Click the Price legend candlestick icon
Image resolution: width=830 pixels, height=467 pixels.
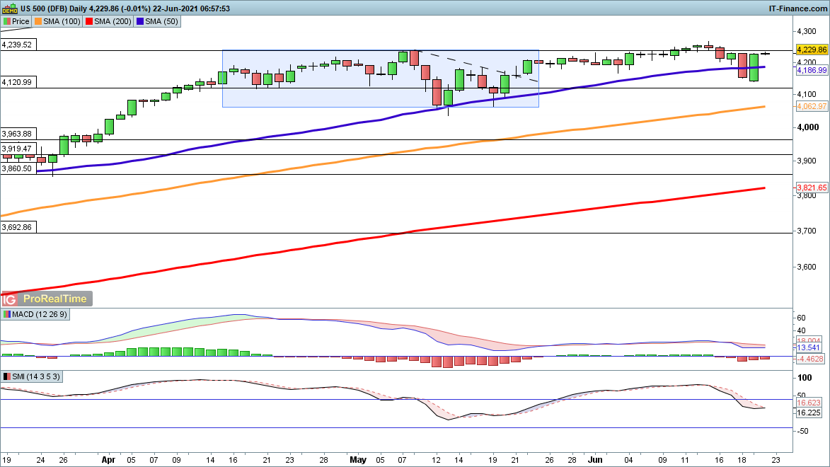tap(7, 21)
